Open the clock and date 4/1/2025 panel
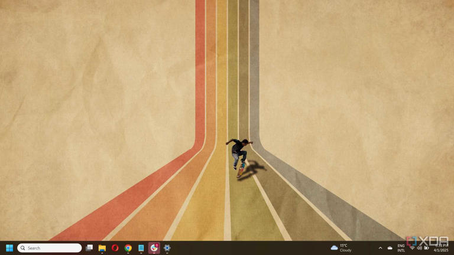The width and height of the screenshot is (454, 255). 440,248
